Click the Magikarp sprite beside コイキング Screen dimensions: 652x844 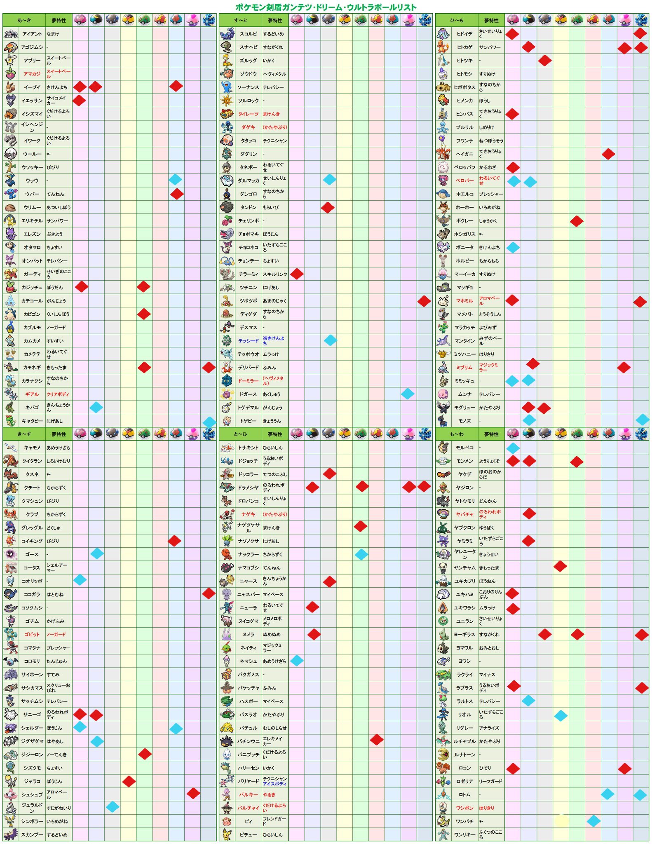(x=11, y=541)
